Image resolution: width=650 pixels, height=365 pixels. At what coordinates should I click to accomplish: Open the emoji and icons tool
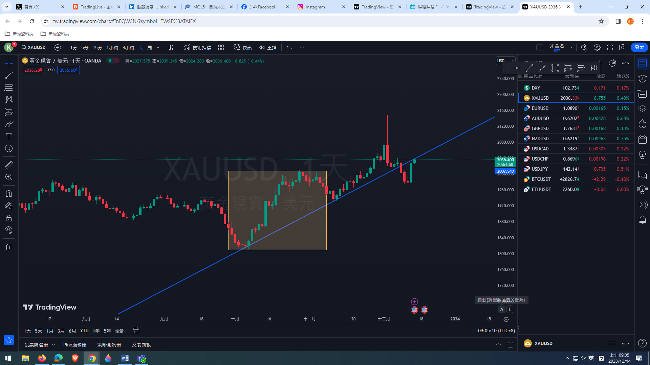point(9,148)
